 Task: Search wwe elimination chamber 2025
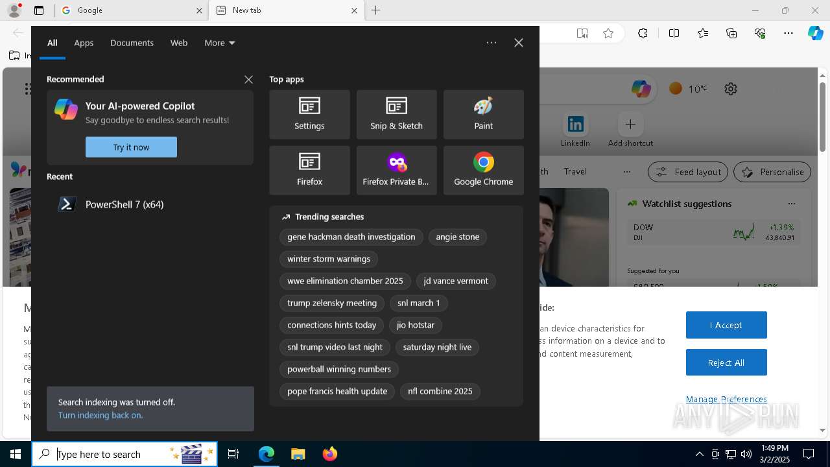[x=345, y=281]
